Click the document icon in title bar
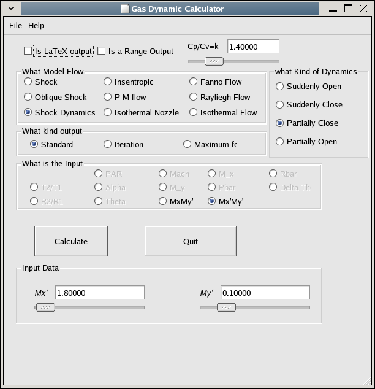The width and height of the screenshot is (375, 389). coord(125,9)
